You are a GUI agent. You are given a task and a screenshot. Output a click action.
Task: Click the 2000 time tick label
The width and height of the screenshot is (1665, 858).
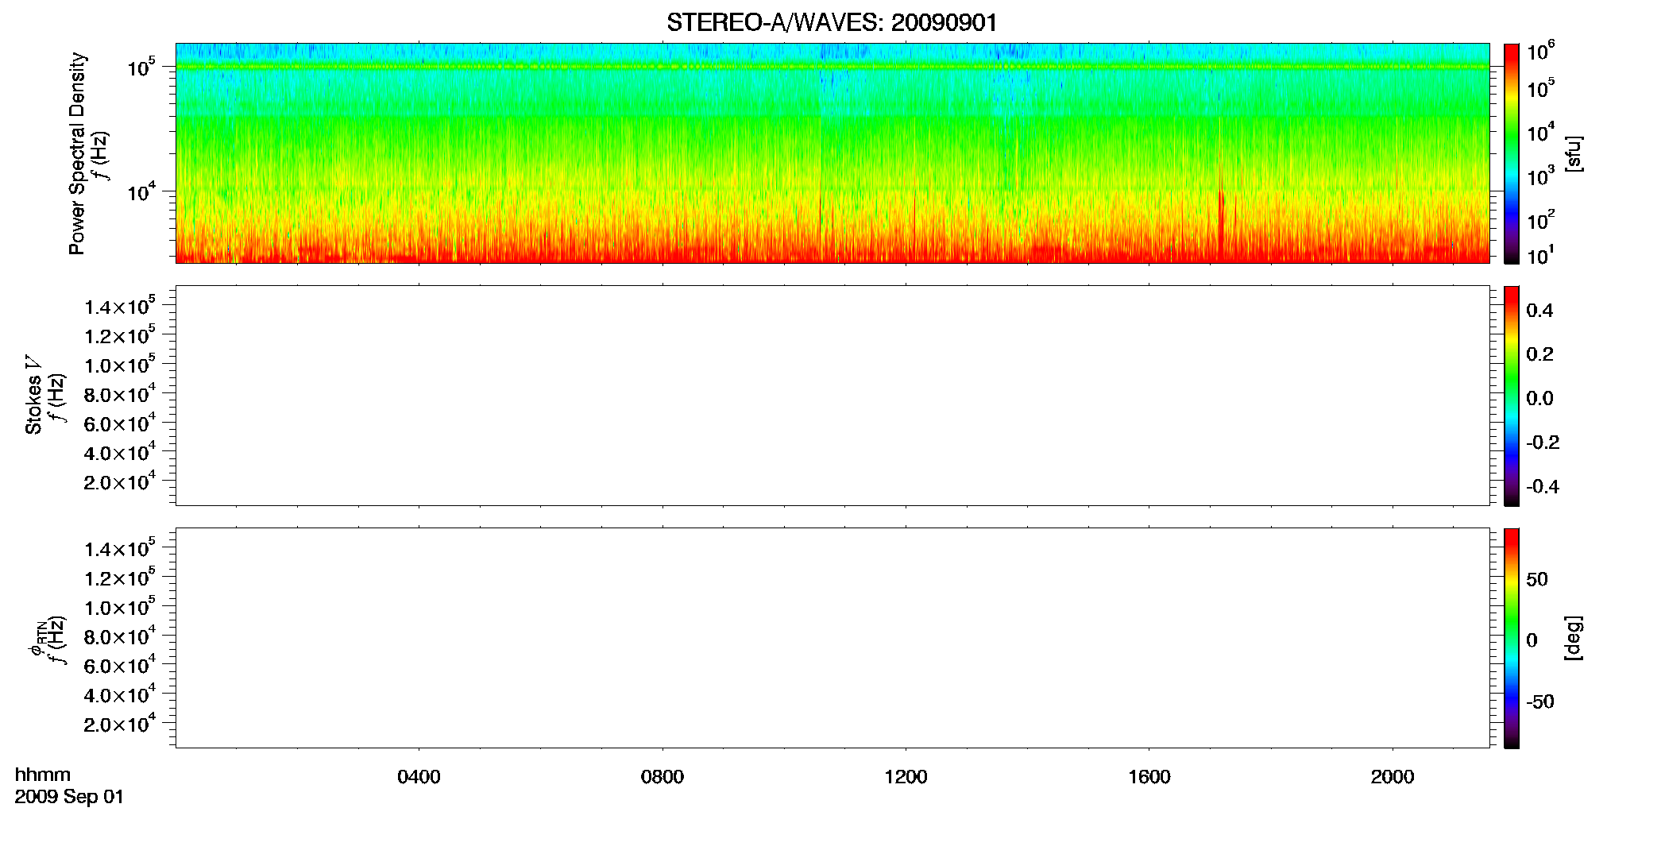point(1393,777)
